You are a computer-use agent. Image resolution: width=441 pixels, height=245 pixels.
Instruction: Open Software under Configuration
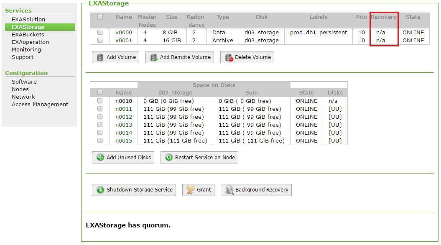pyautogui.click(x=24, y=82)
